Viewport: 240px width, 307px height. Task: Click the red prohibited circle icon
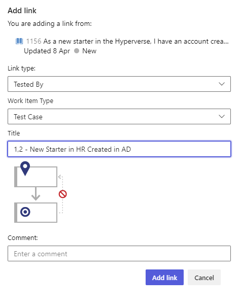click(x=62, y=194)
